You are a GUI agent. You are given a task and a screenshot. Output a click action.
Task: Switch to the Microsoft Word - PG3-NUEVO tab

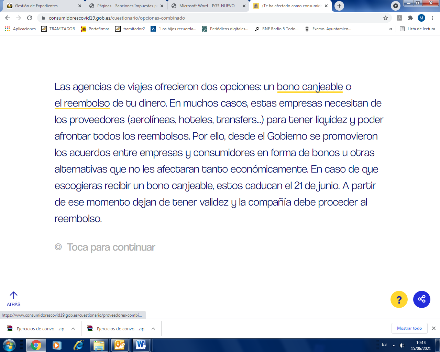click(x=207, y=6)
